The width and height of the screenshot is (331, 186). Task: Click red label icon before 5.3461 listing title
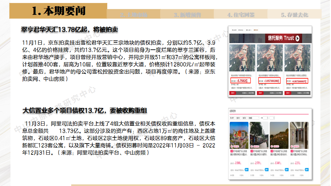(272, 151)
